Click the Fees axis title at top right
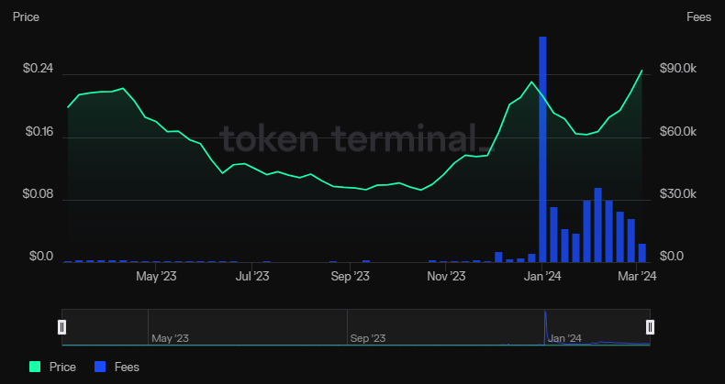The image size is (725, 384). [x=698, y=17]
